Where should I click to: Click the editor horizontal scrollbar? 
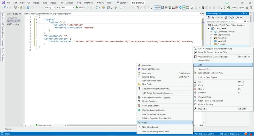[x=101, y=125]
